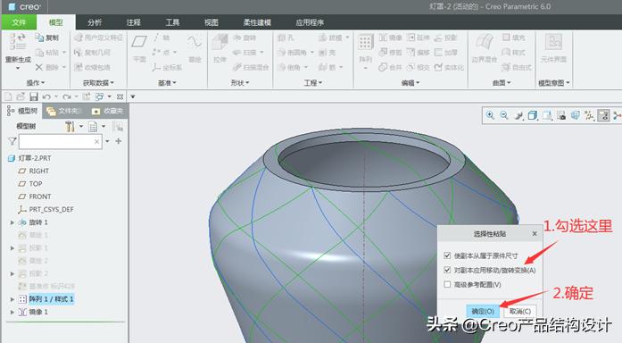Select the Boundary Blend (边界混合) icon

coord(484,42)
